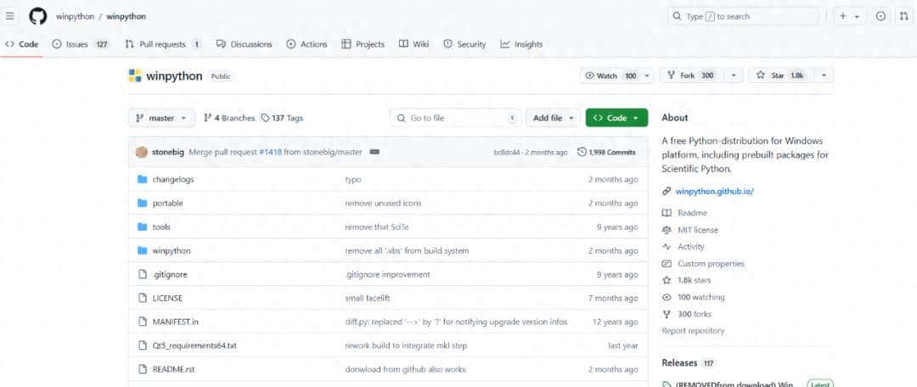This screenshot has height=387, width=917.
Task: Click the commit details ellipsis icon
Action: (374, 152)
